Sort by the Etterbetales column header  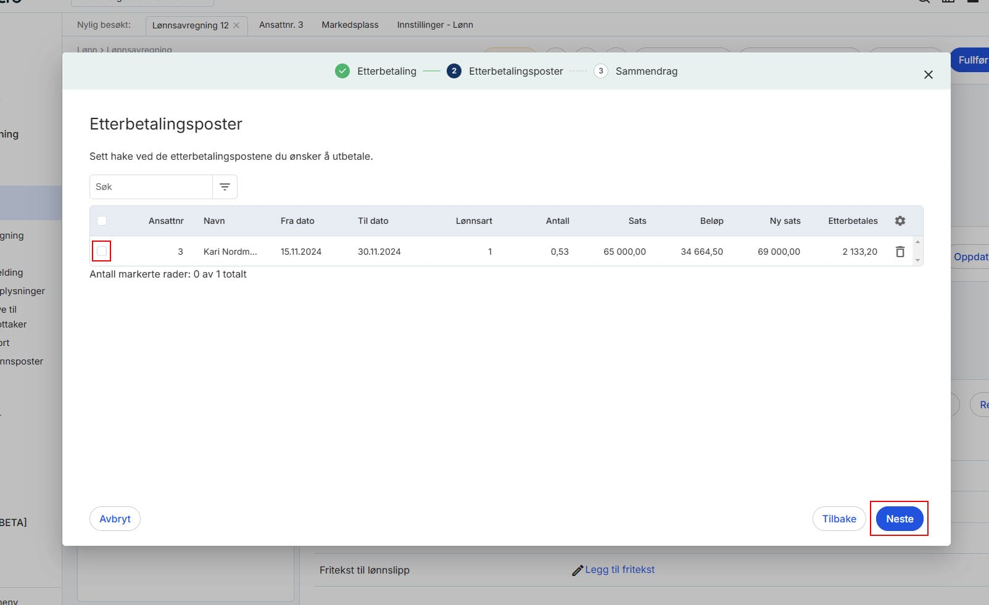853,221
